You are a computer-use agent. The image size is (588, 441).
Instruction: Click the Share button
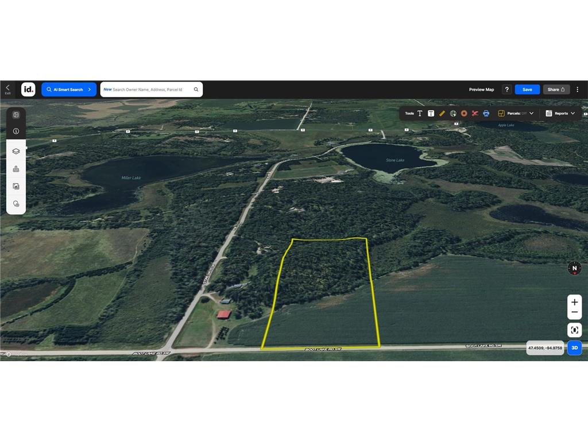point(556,89)
